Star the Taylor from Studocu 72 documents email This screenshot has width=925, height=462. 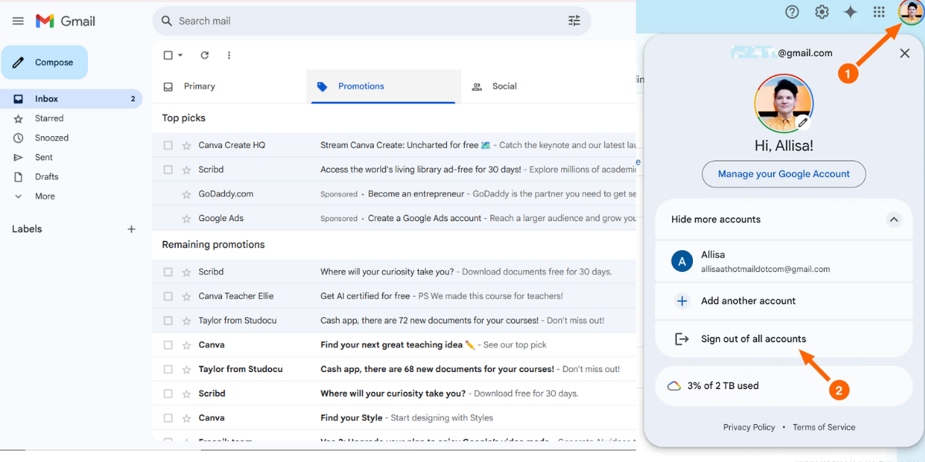coord(187,320)
